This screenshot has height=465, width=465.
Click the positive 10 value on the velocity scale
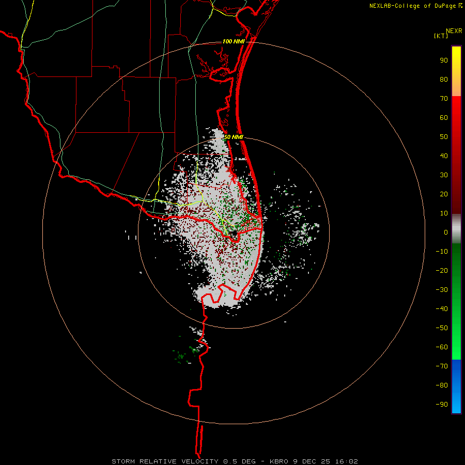(x=444, y=213)
